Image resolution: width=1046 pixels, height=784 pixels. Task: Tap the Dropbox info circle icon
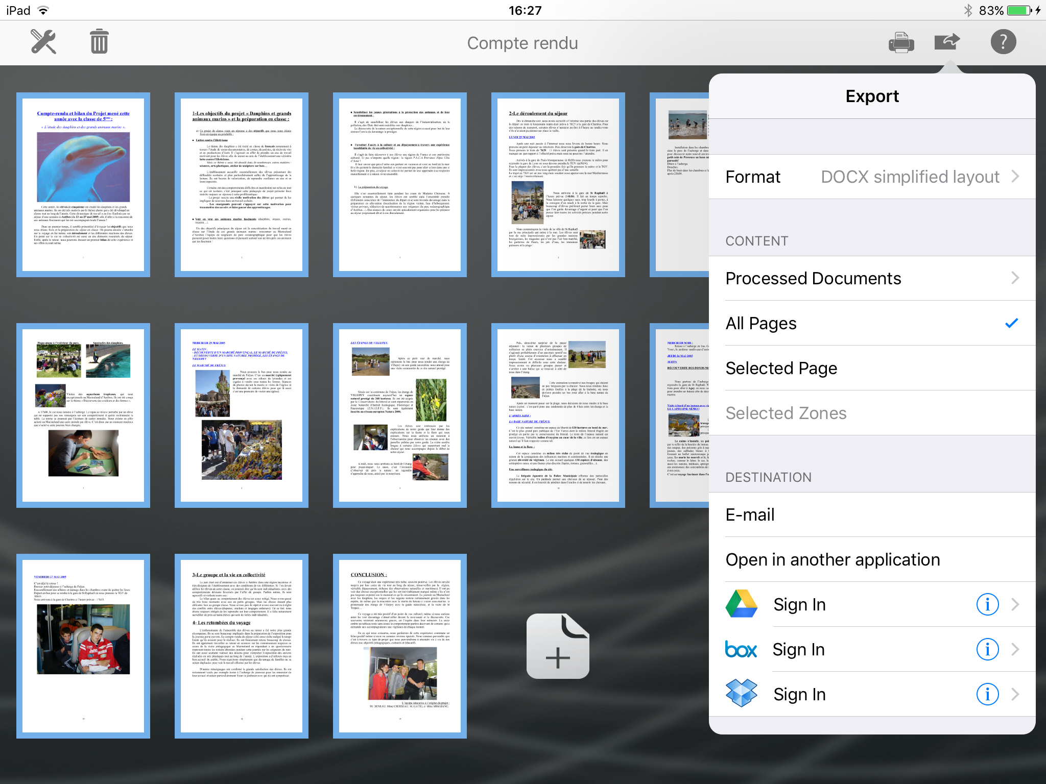click(x=987, y=694)
